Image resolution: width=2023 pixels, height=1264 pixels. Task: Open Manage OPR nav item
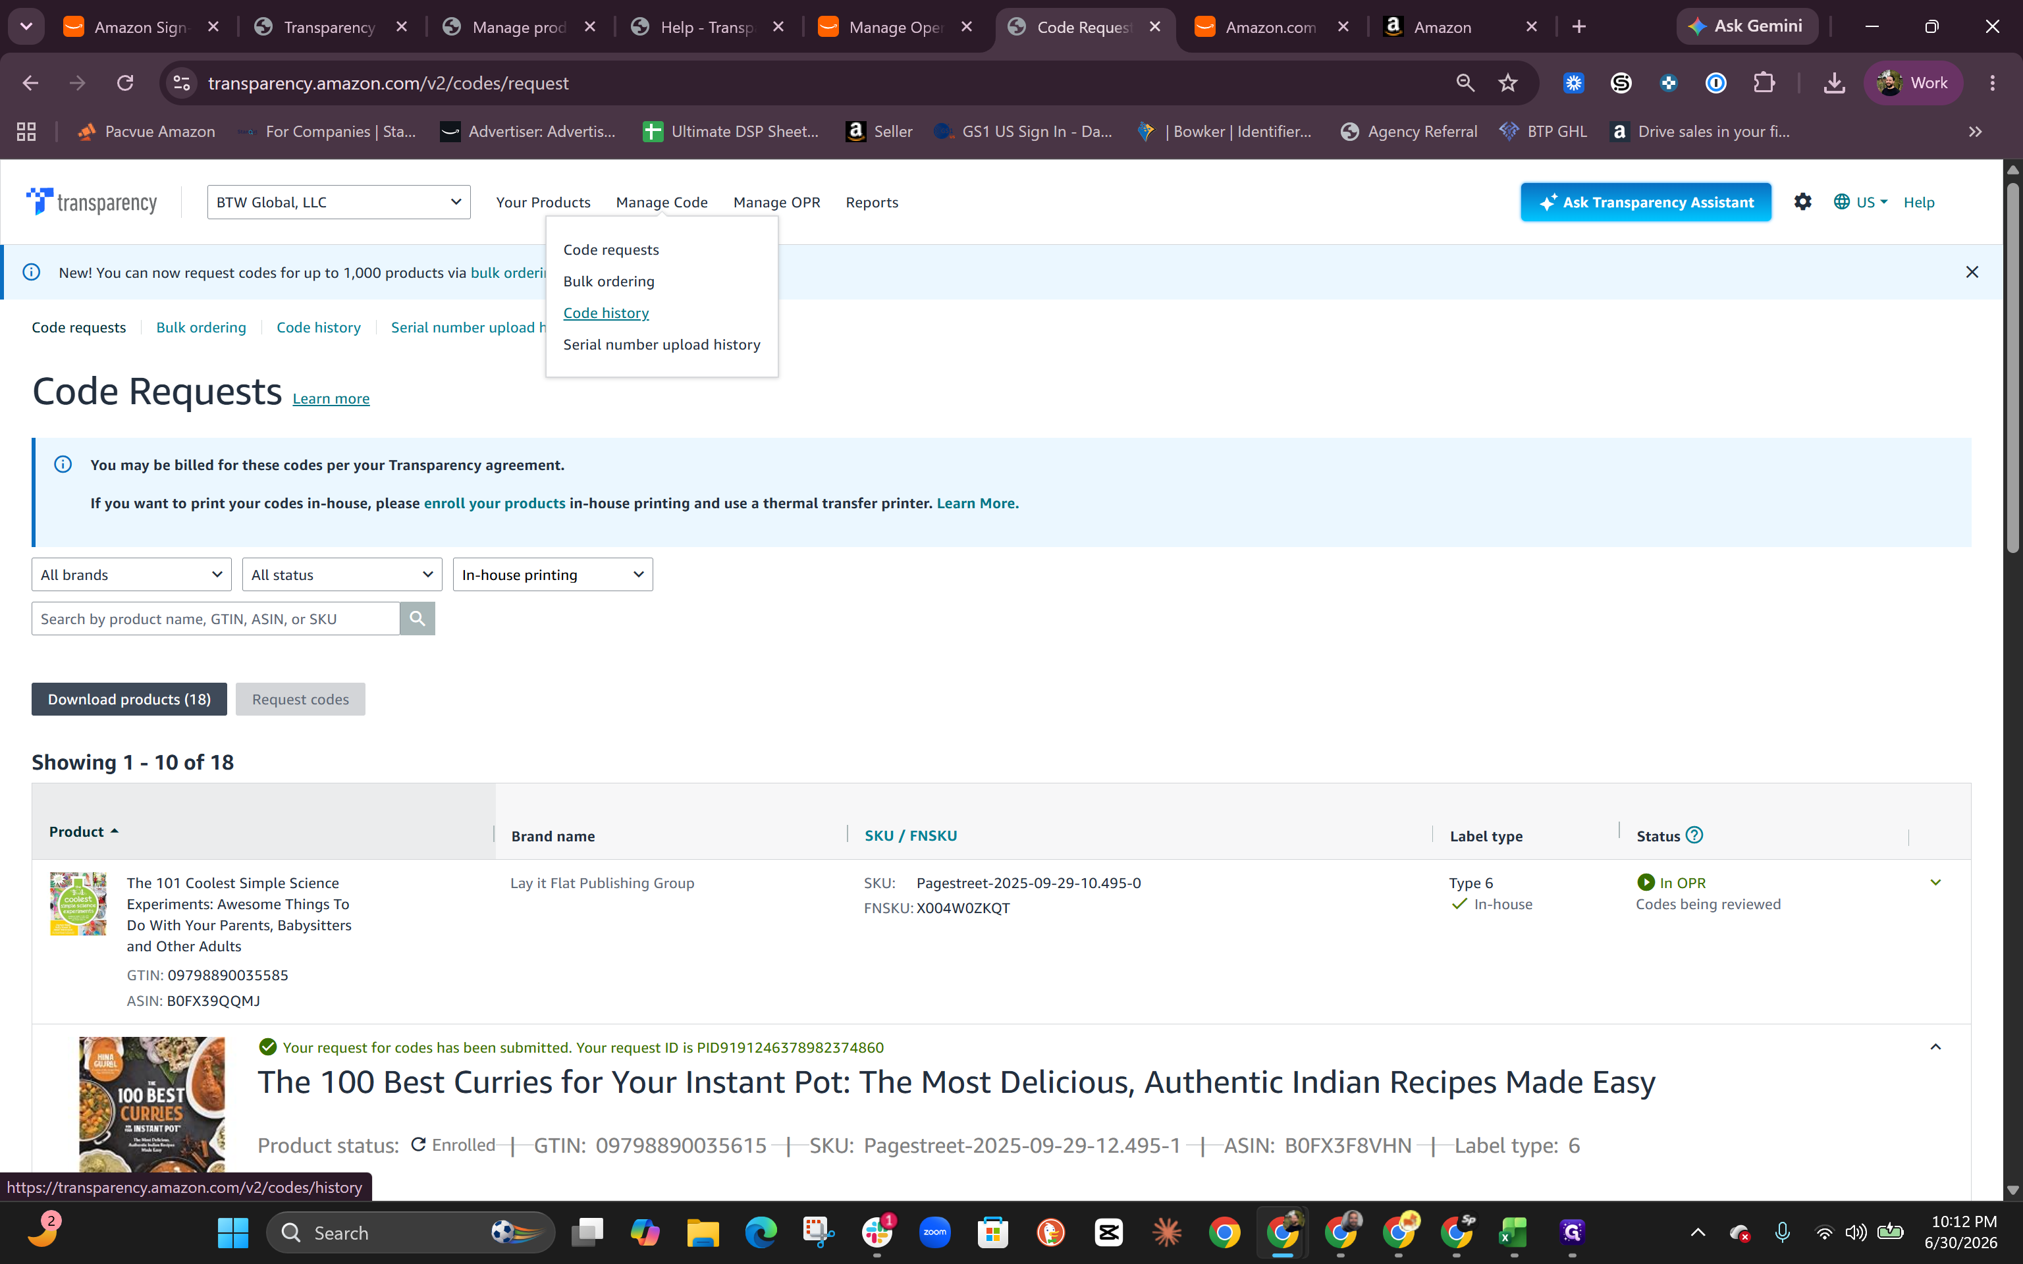776,201
